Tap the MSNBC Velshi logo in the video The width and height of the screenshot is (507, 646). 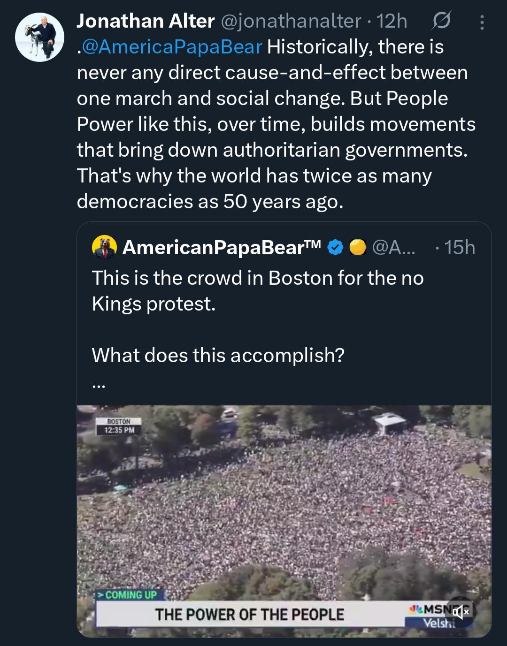[x=430, y=616]
